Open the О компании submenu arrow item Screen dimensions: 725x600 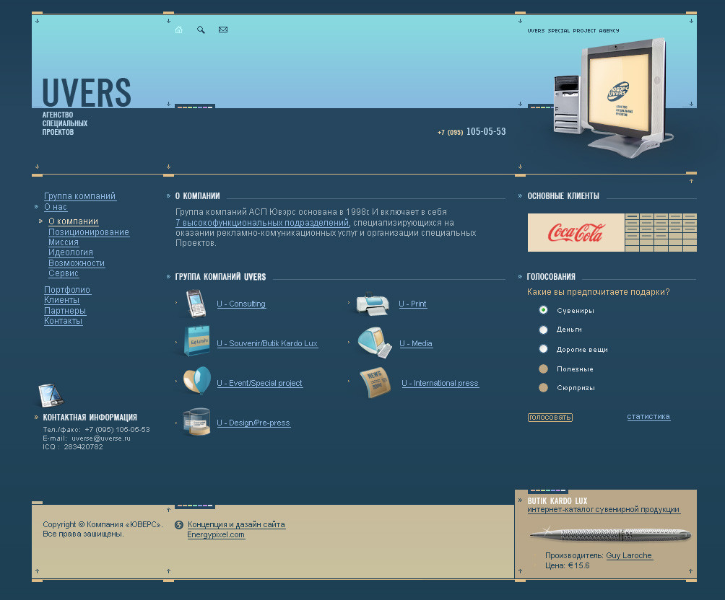click(74, 221)
